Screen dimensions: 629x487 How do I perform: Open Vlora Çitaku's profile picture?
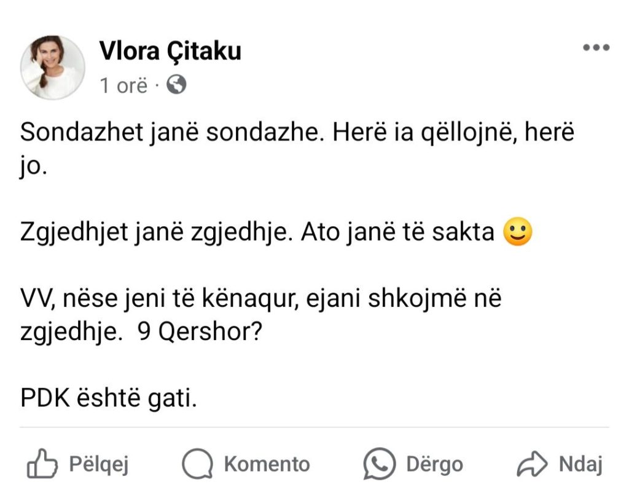click(53, 67)
